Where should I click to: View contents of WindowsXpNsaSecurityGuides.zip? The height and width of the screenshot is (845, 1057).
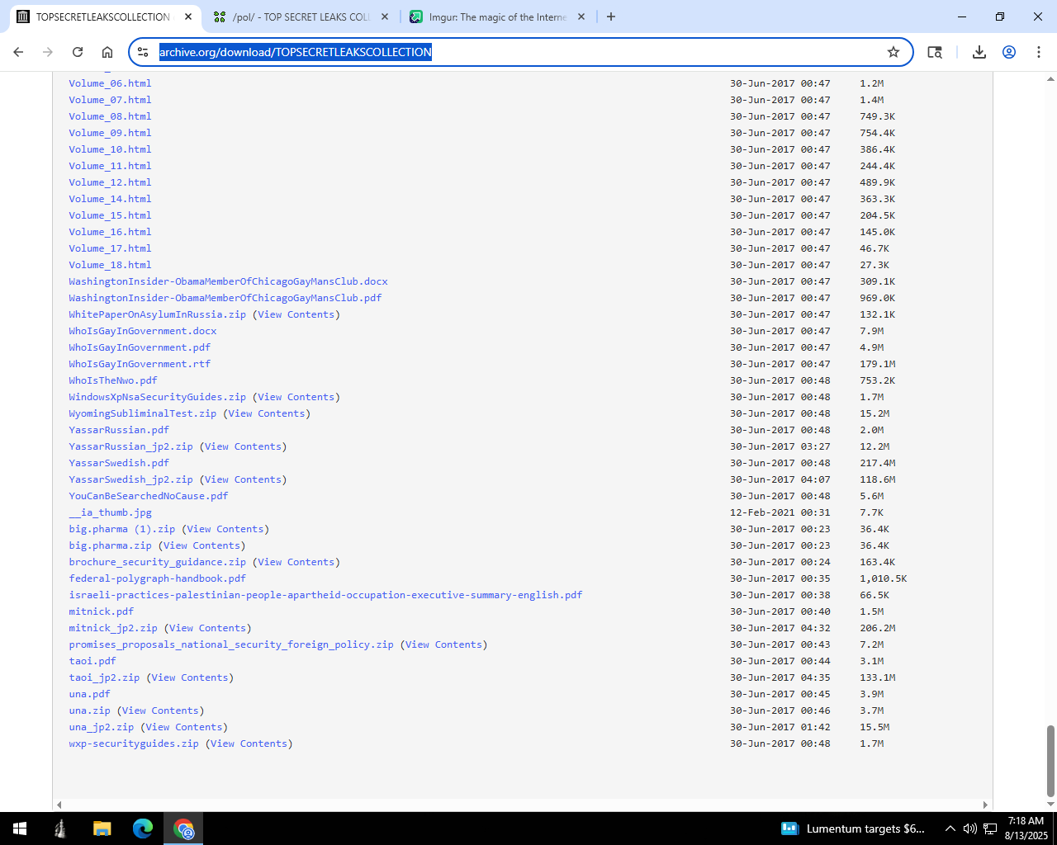pos(296,397)
